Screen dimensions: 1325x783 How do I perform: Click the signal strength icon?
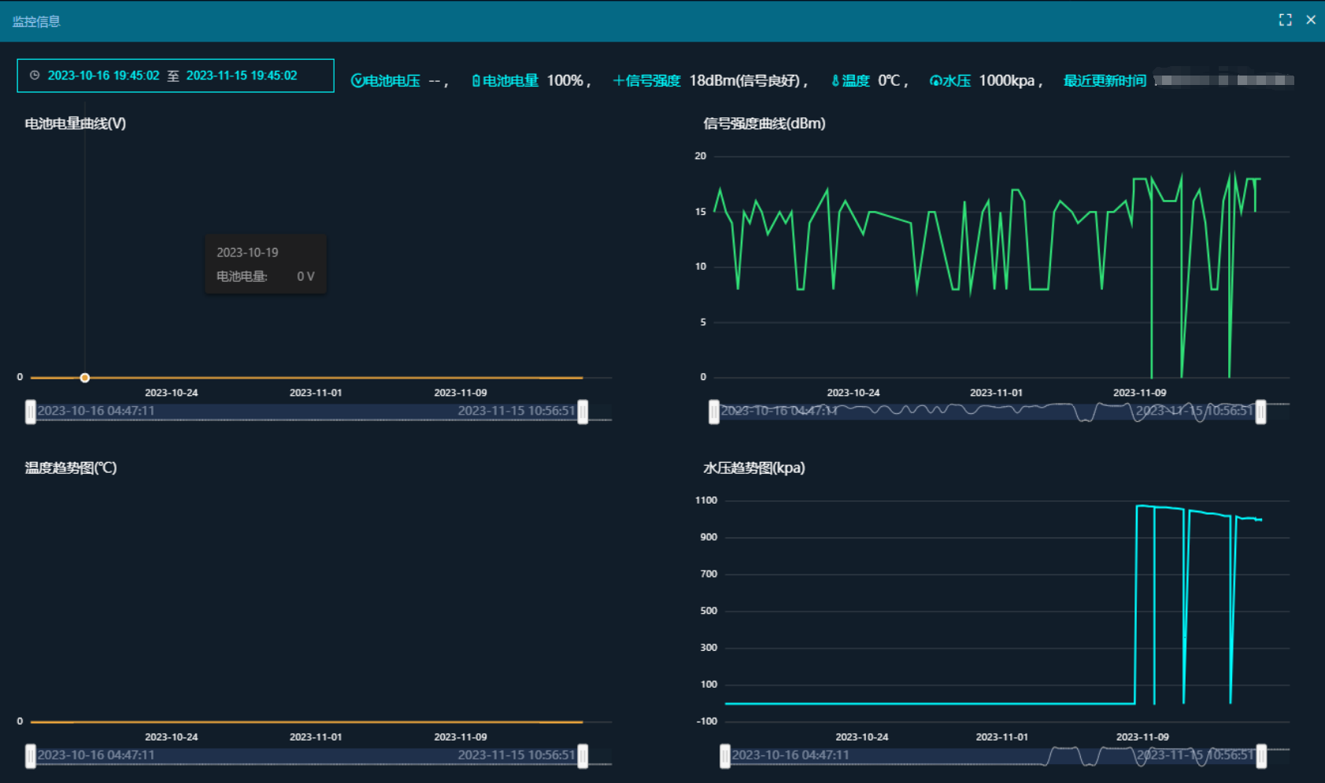pyautogui.click(x=618, y=80)
